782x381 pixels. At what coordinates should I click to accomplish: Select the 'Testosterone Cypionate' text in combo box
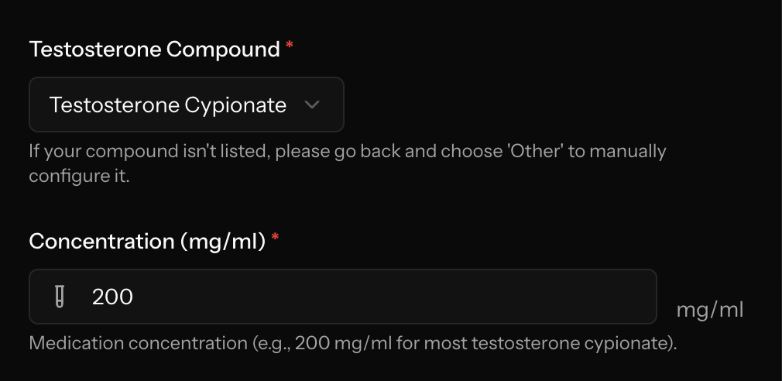[x=168, y=106]
